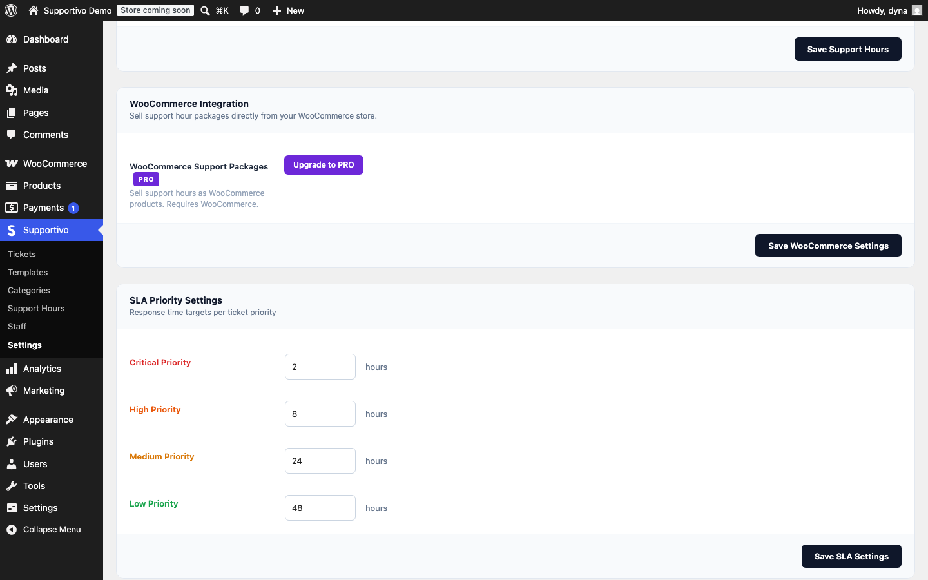Click the Dashboard label text in sidebar
Screen dimensions: 928x580
point(46,39)
